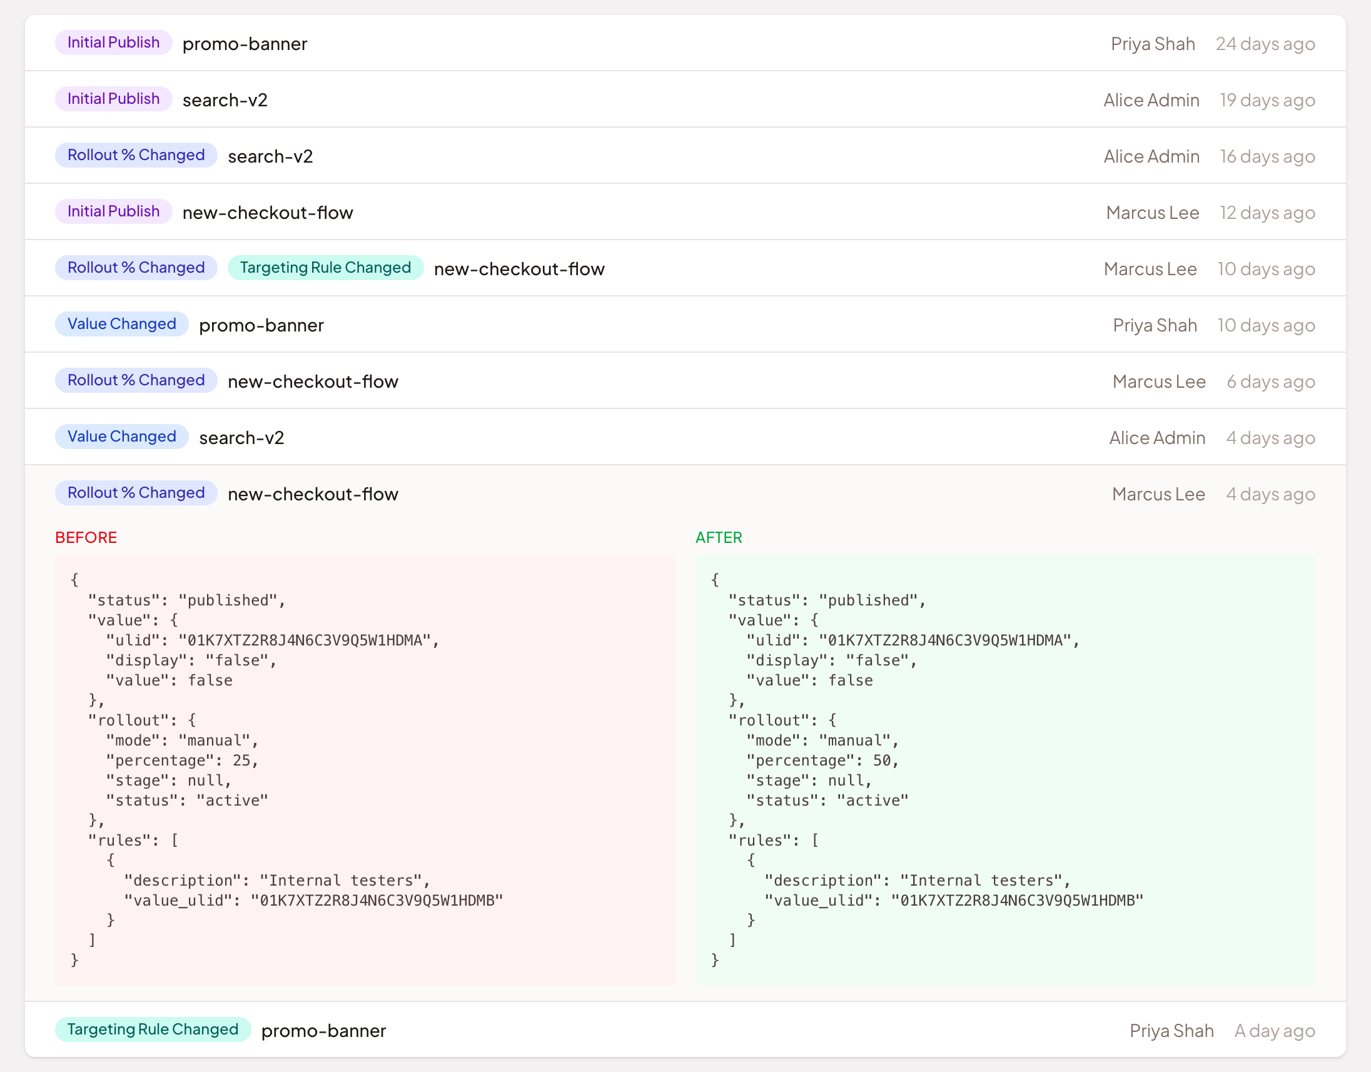Screen dimensions: 1371x1072
Task: Click Marcus Lee on 12 days ago row
Action: point(1153,213)
